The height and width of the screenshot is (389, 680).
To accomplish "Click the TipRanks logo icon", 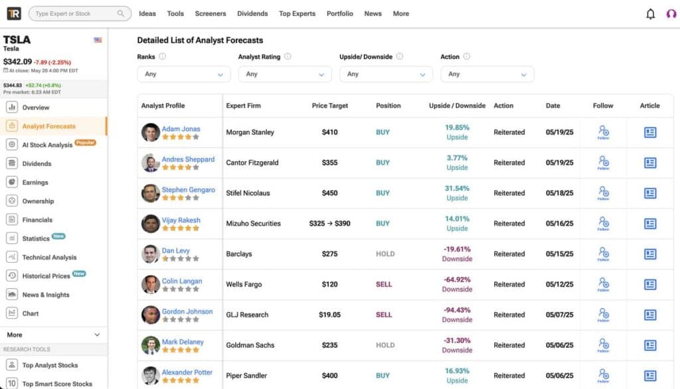I will (14, 13).
